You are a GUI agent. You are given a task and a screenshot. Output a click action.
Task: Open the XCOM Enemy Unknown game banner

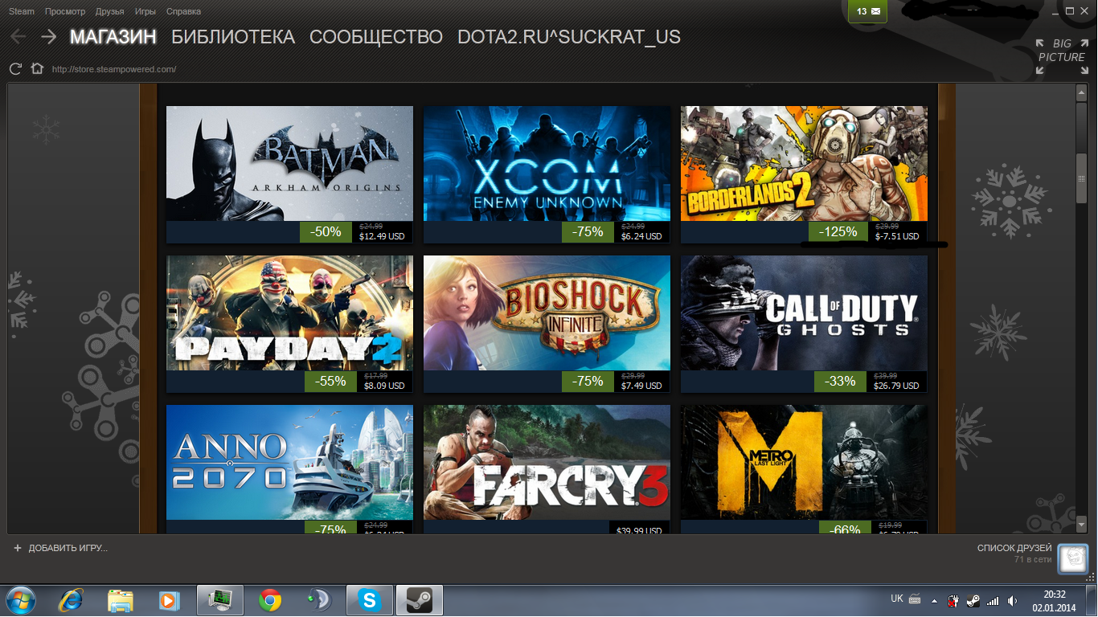point(547,164)
